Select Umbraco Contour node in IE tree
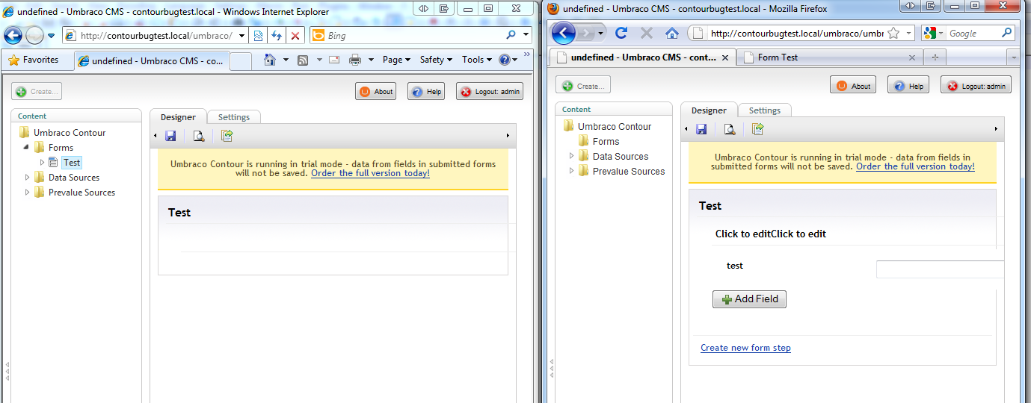The image size is (1031, 403). click(x=70, y=133)
